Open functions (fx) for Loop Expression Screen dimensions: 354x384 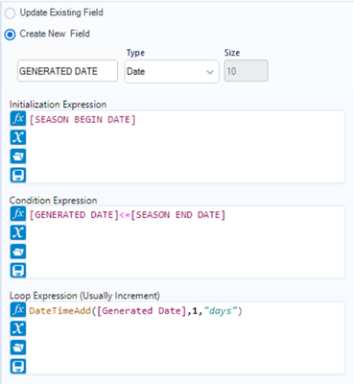(18, 310)
